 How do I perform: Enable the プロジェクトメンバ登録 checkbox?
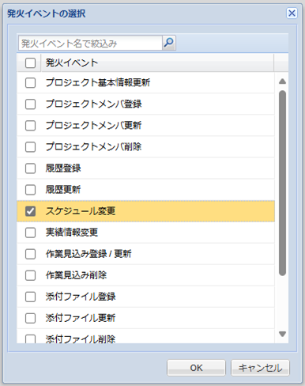[x=30, y=104]
